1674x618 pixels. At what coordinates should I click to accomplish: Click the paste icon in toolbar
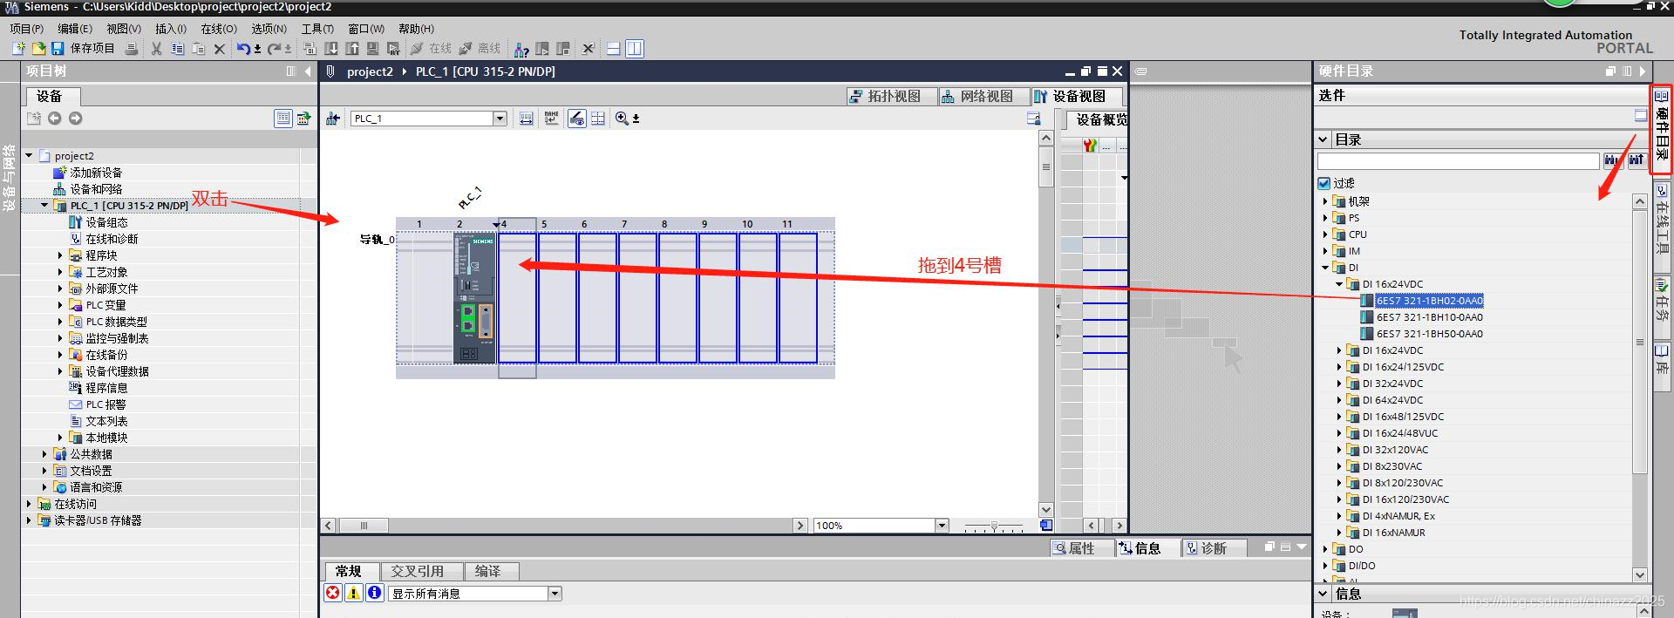(x=199, y=49)
